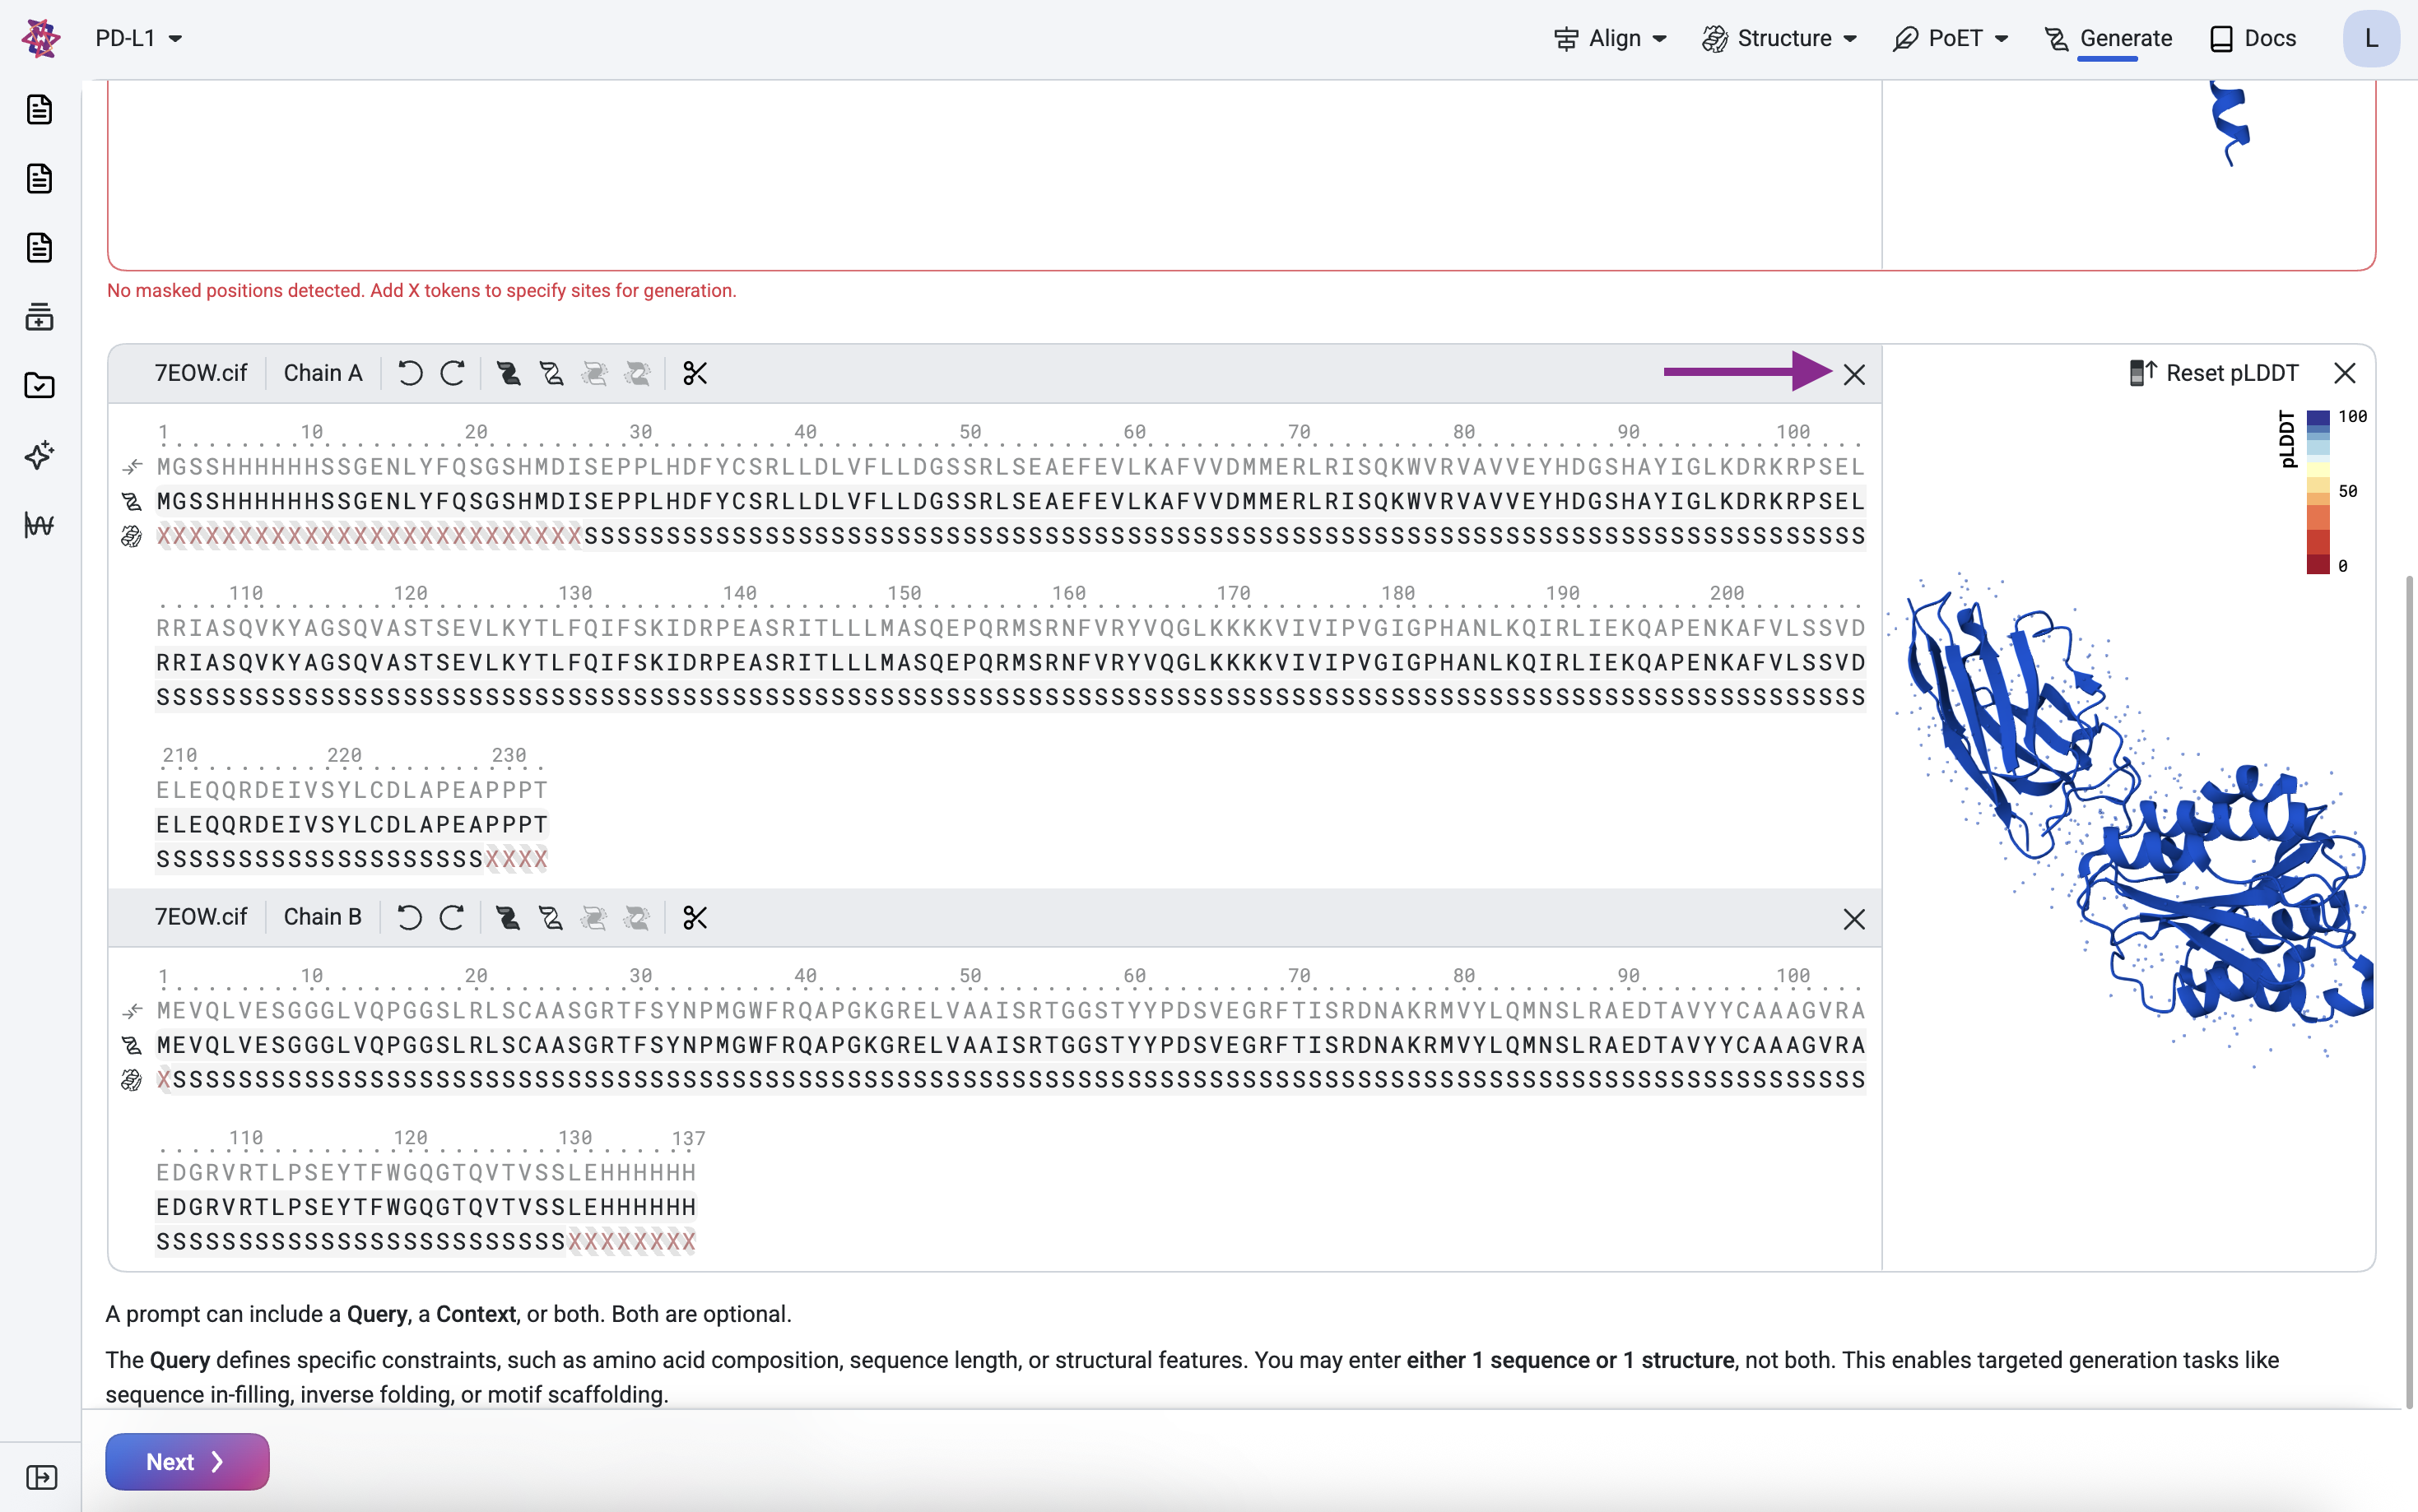Open the Align menu

[1611, 38]
